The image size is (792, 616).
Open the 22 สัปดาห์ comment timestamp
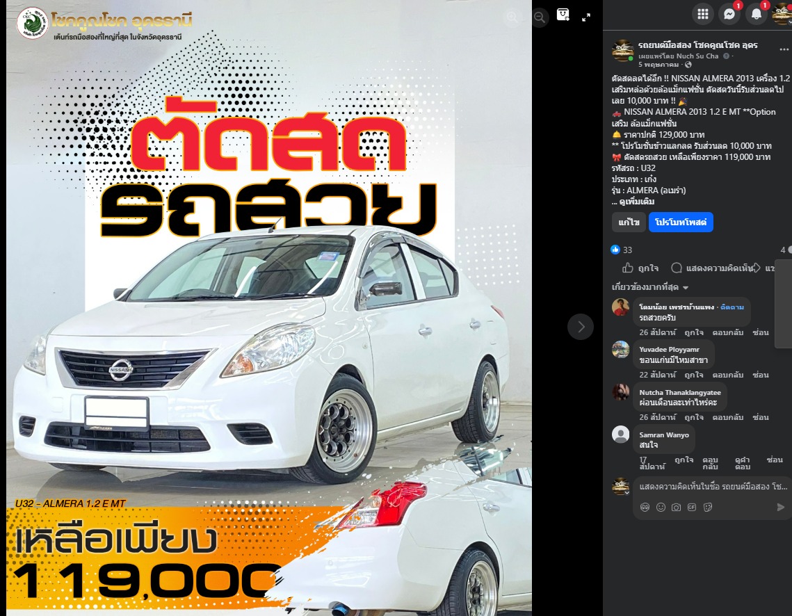[657, 375]
